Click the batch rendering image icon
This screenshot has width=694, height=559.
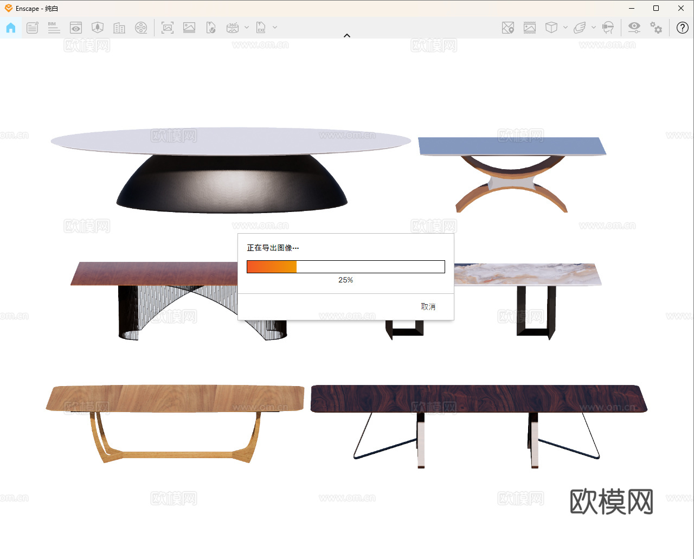click(189, 28)
